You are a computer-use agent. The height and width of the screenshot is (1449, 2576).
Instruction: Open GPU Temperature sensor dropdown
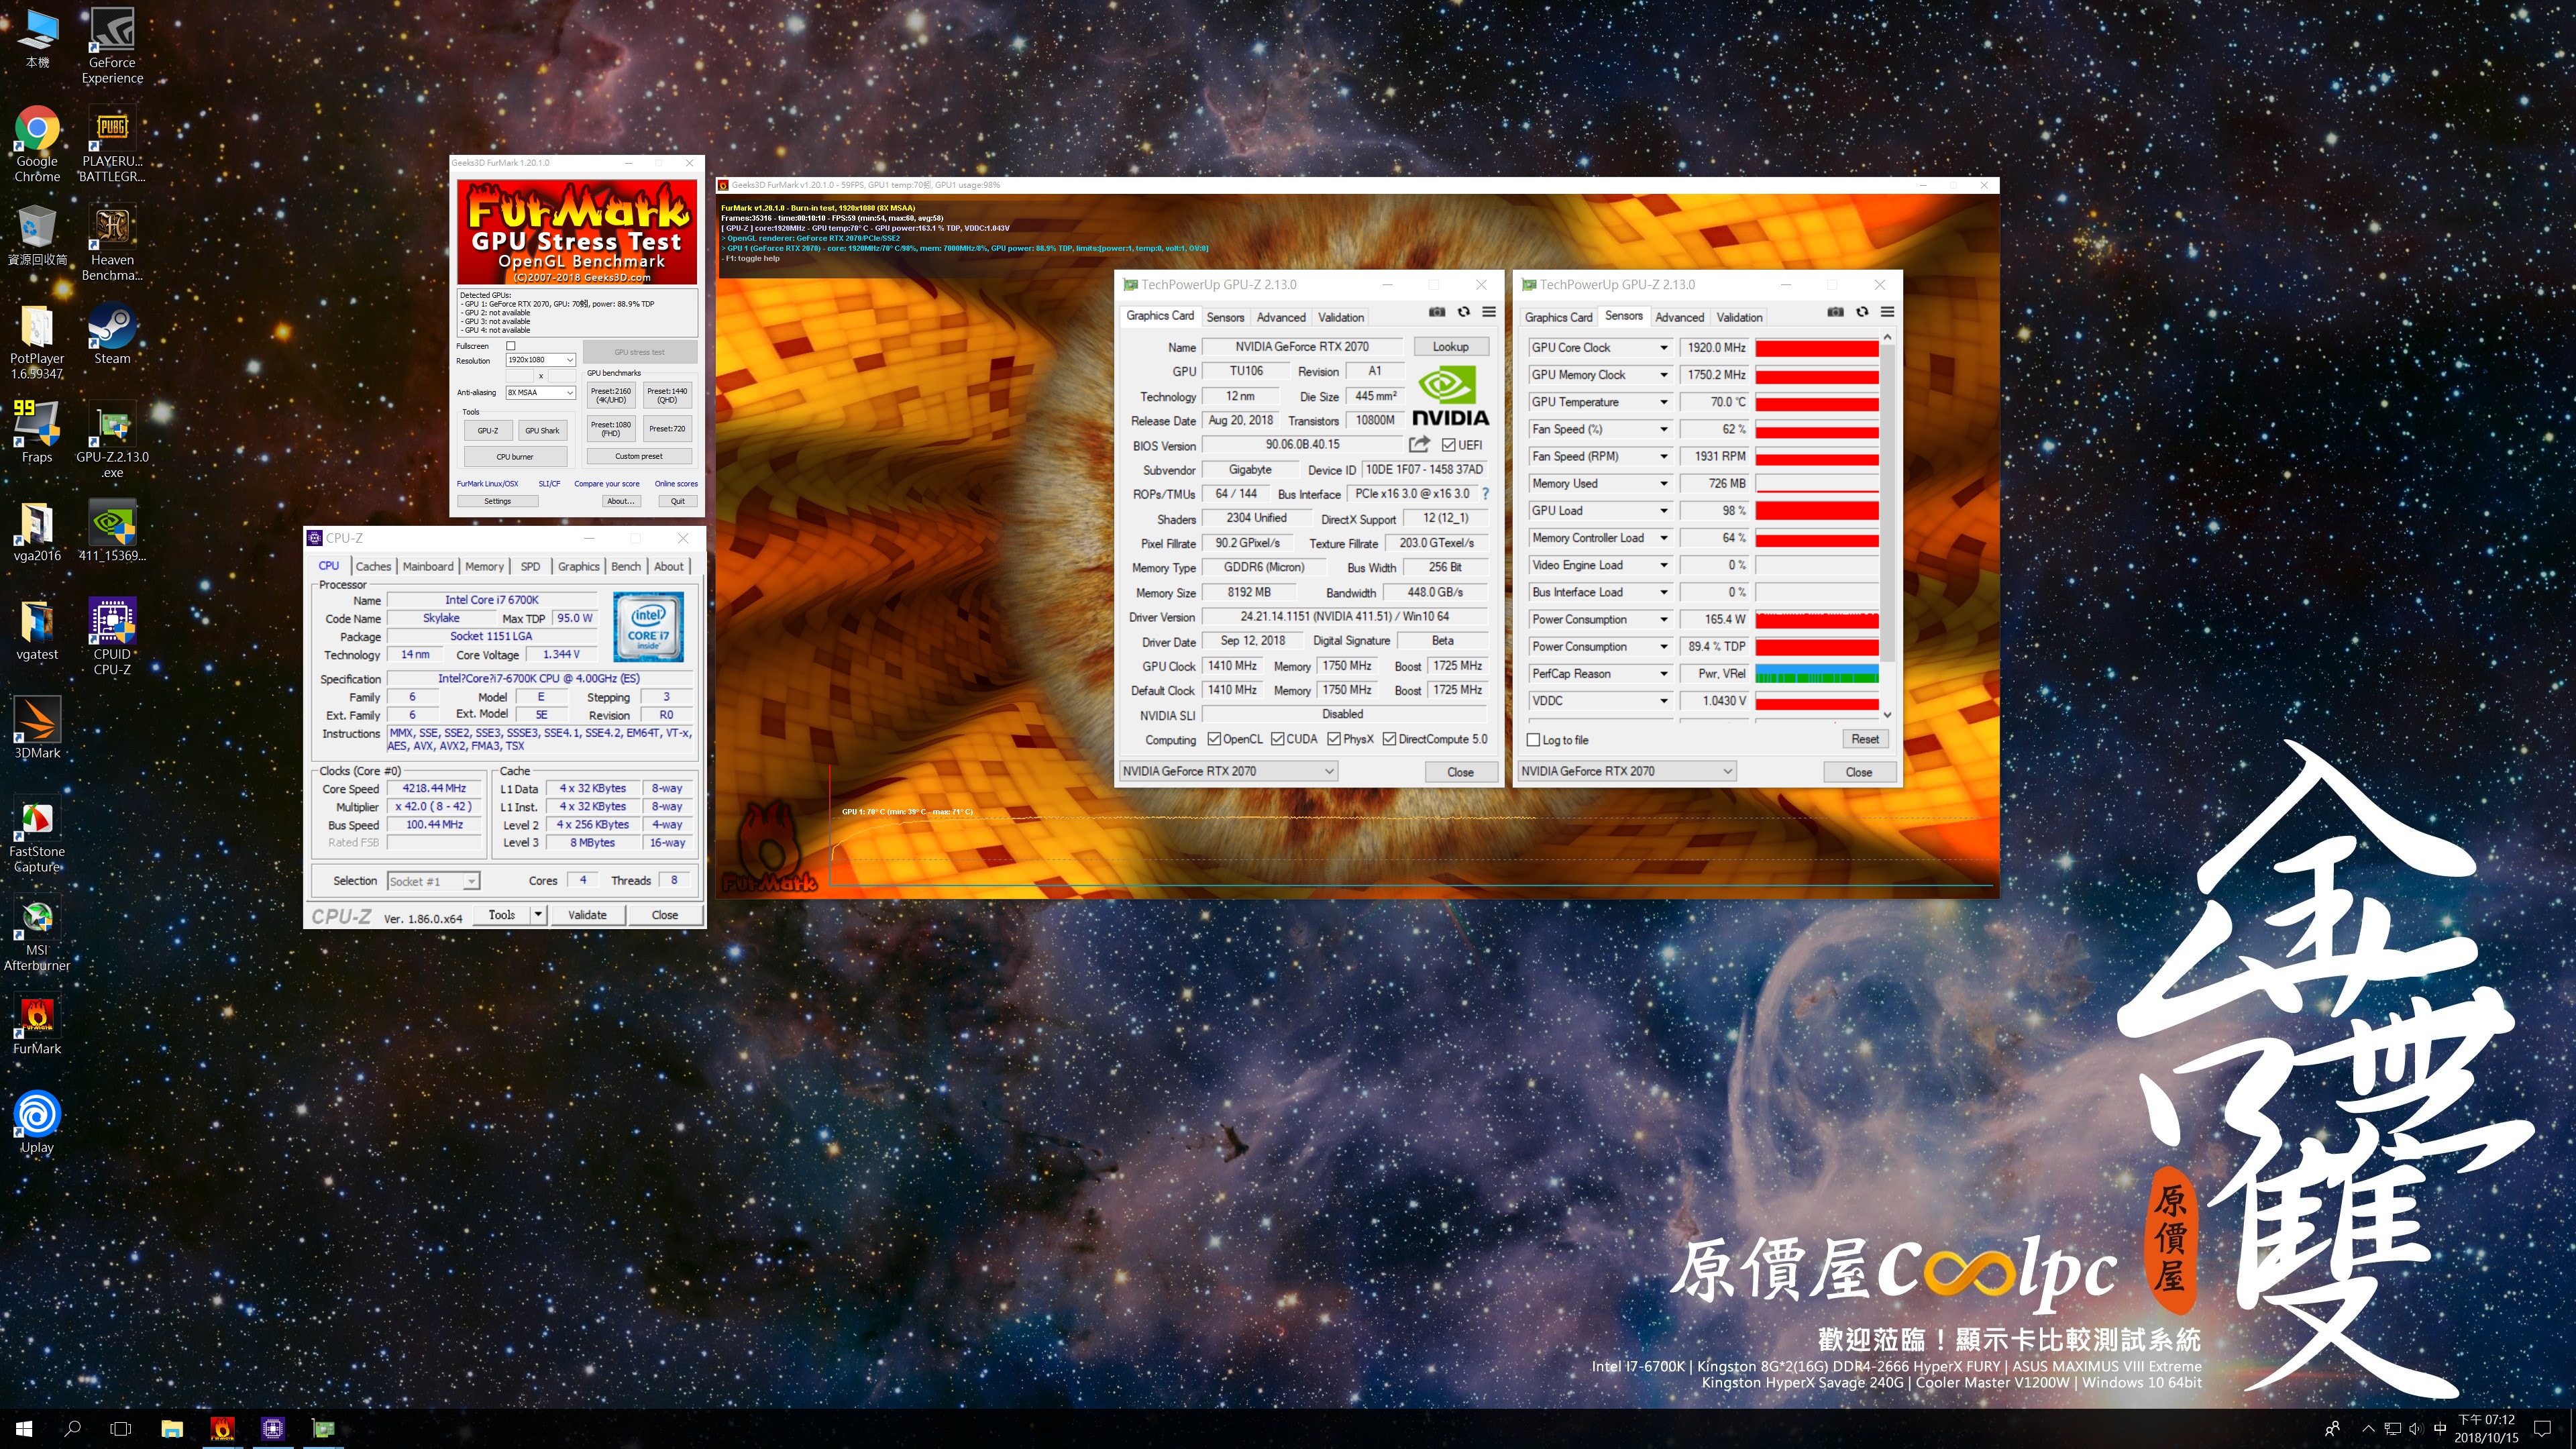click(x=1664, y=402)
